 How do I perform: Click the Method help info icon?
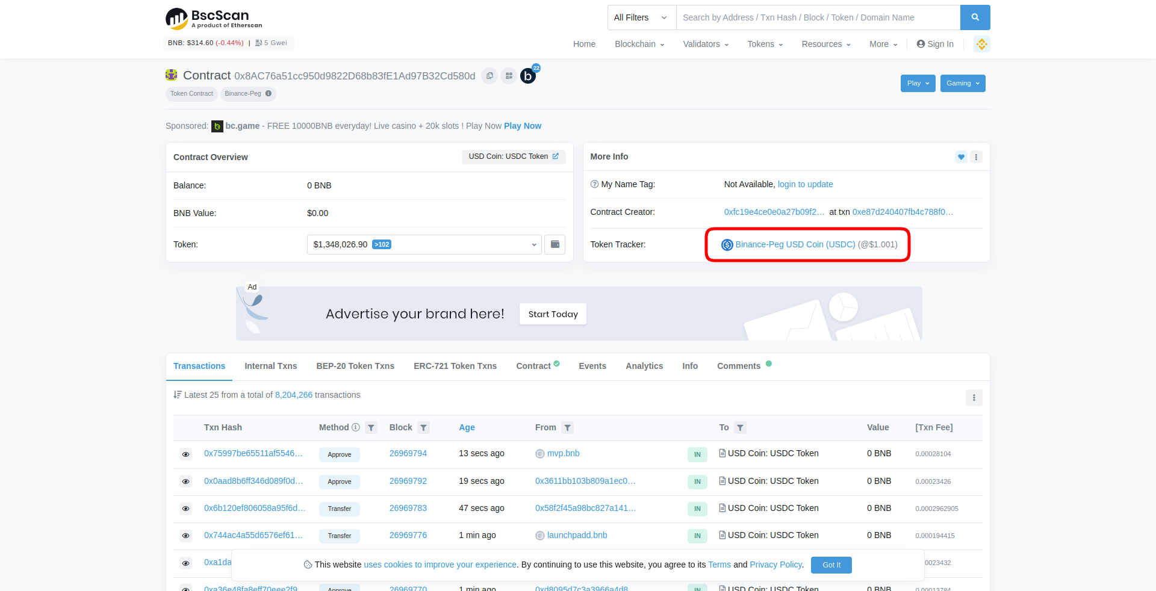tap(356, 427)
